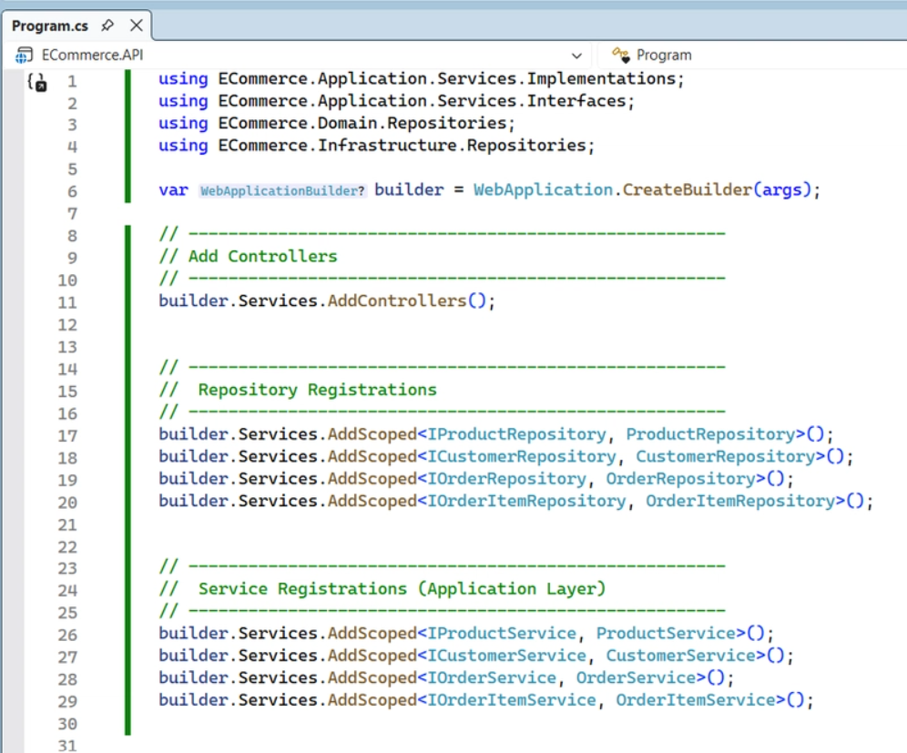Open the Program type navigation dropdown

(752, 55)
